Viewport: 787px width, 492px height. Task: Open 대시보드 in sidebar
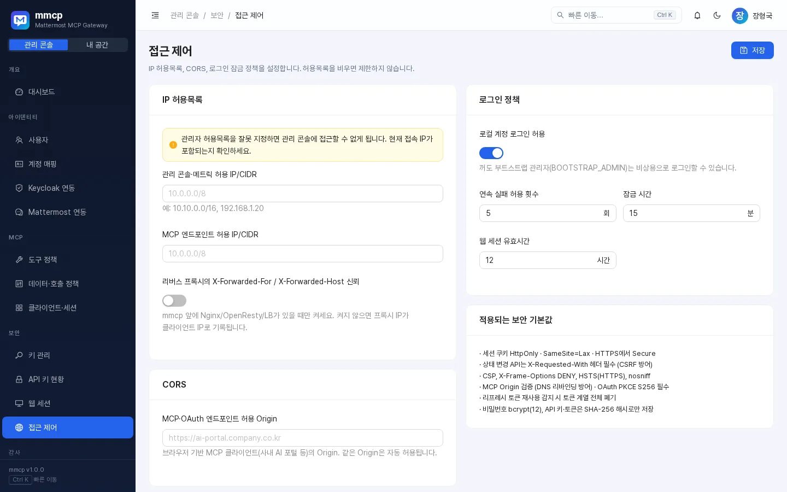tap(68, 92)
